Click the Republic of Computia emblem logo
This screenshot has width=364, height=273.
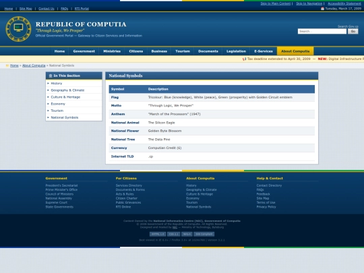[18, 29]
